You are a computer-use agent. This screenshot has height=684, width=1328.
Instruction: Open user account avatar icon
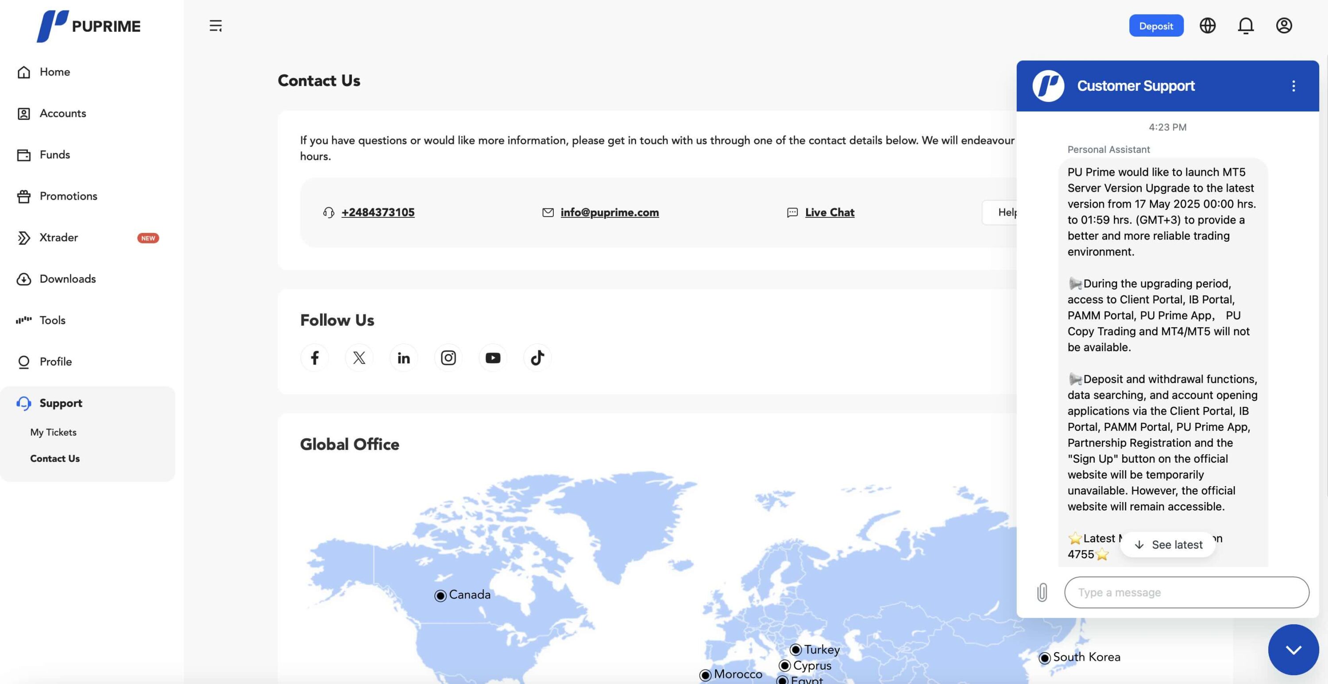[1284, 25]
